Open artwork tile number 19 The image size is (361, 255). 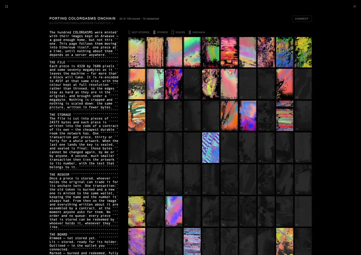point(285,84)
